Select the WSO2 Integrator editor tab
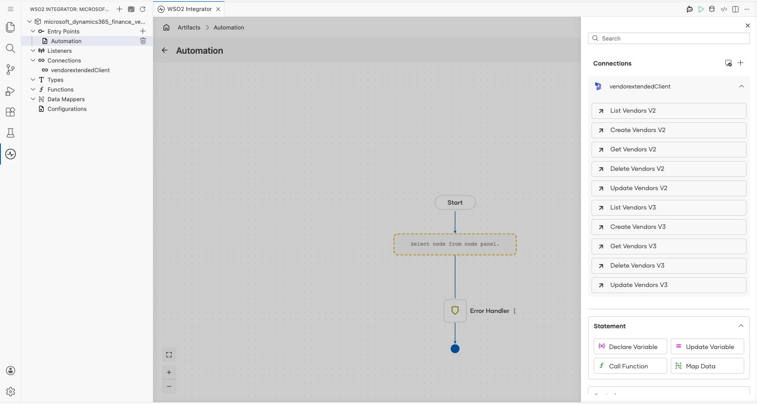The width and height of the screenshot is (757, 404). [x=189, y=9]
